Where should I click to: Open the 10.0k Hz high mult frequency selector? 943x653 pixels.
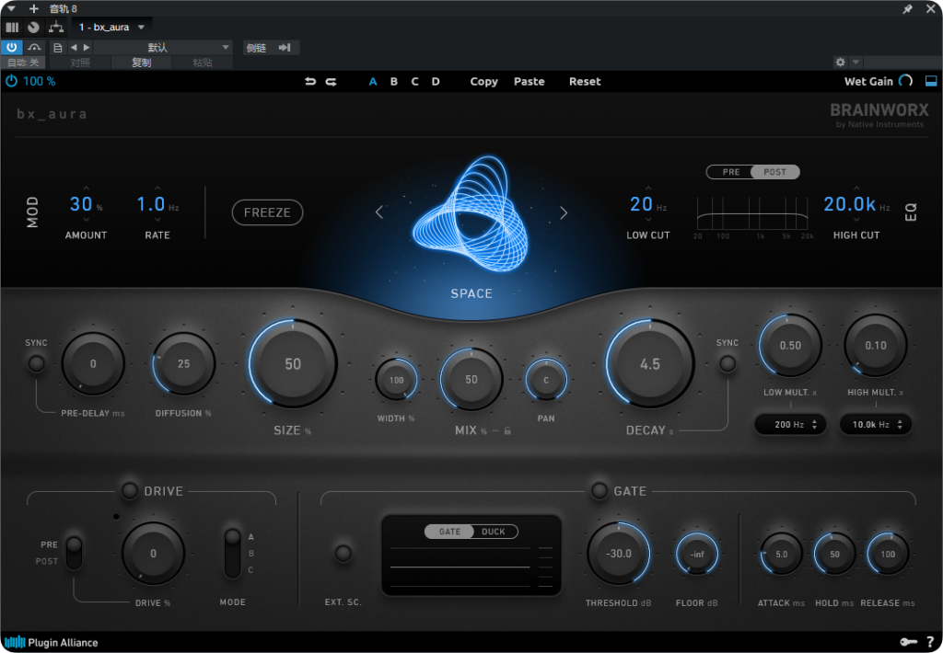pos(876,424)
